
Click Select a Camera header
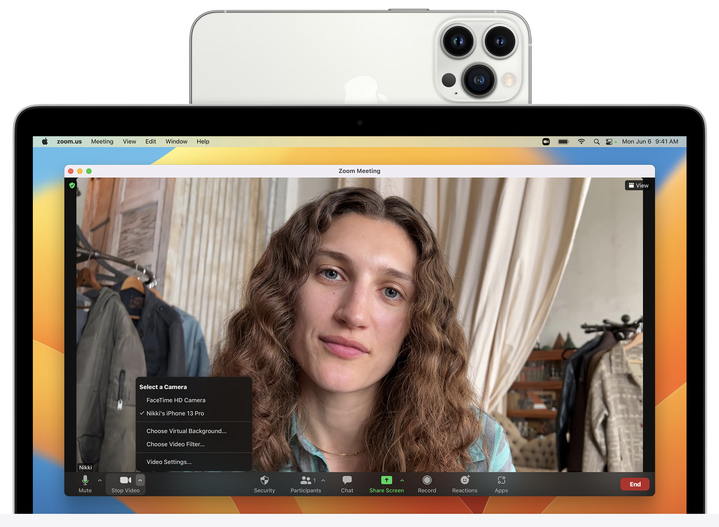click(163, 387)
